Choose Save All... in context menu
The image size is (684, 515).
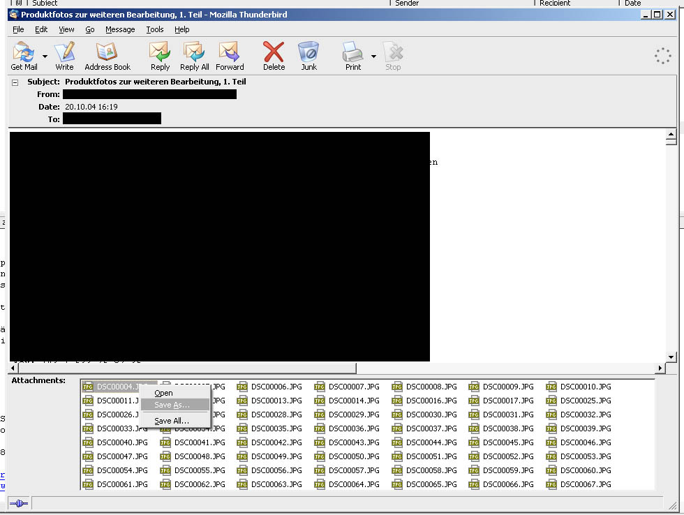175,421
